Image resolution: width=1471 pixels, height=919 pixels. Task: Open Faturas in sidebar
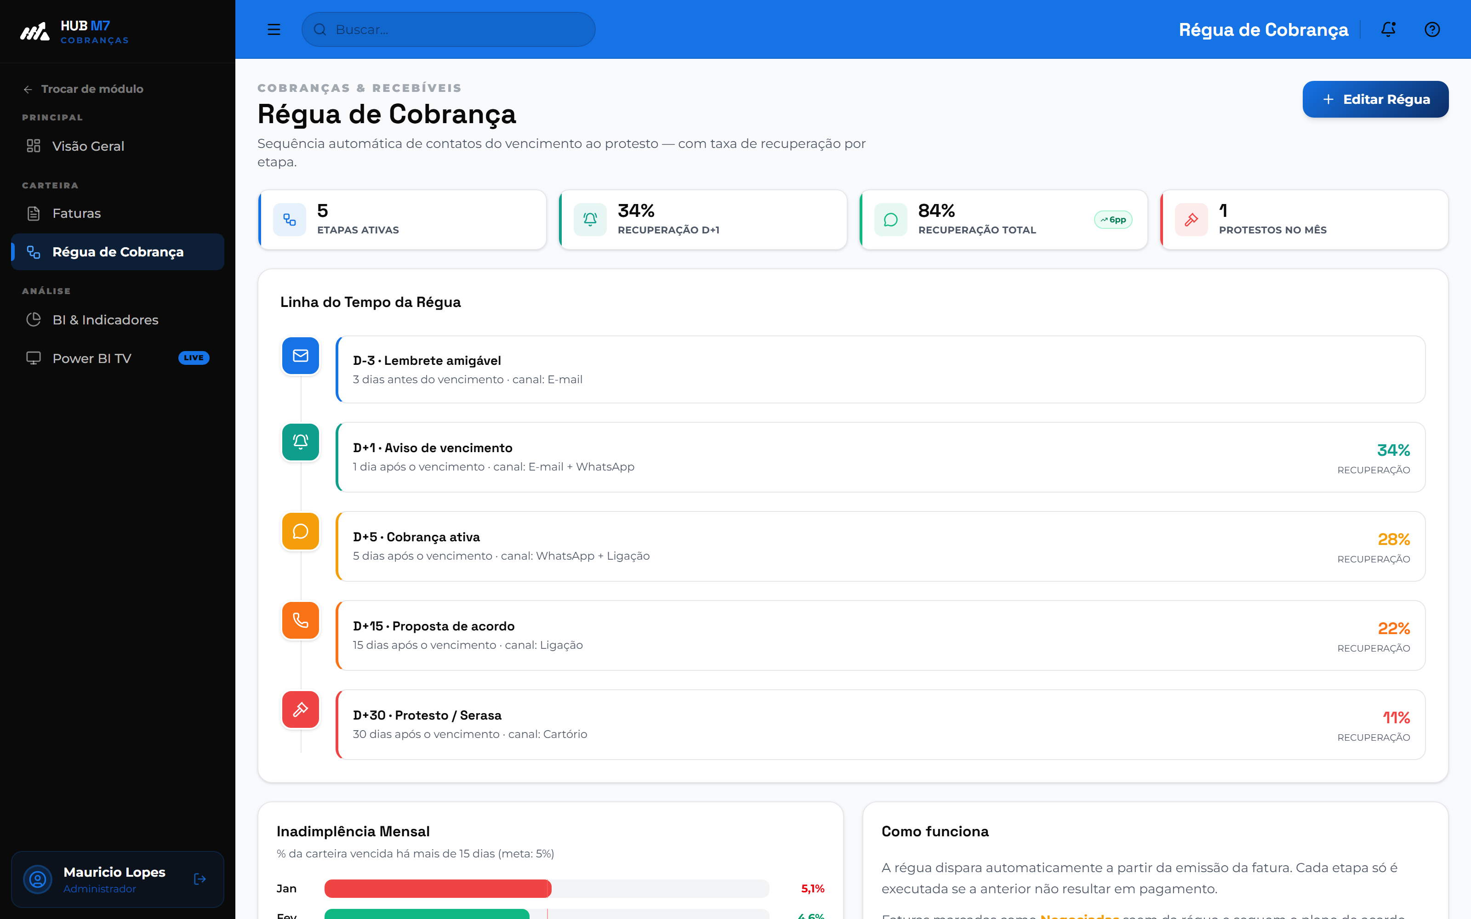coord(117,213)
